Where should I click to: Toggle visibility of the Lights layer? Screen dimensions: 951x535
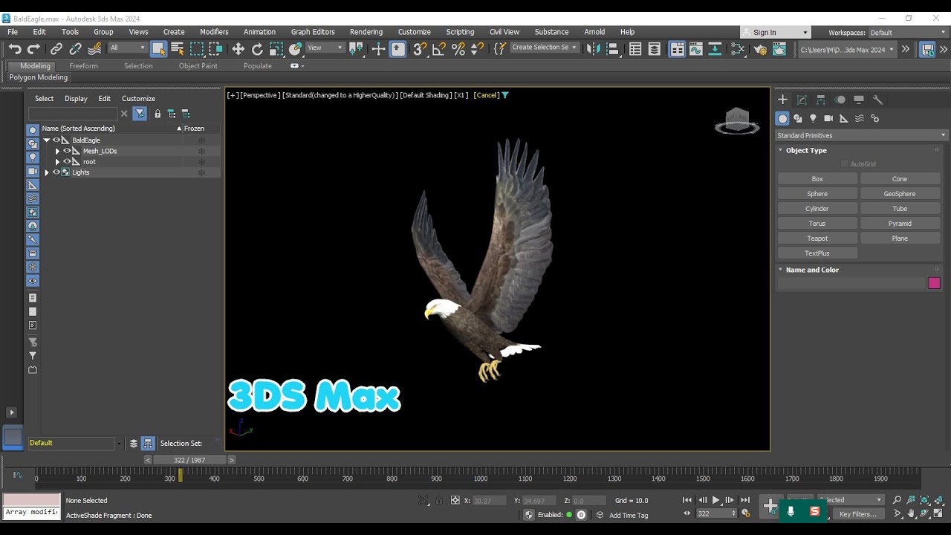(x=56, y=172)
